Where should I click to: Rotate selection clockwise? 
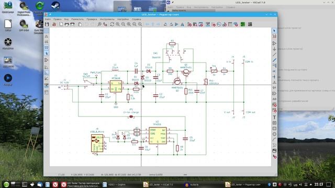[x=171, y=25]
